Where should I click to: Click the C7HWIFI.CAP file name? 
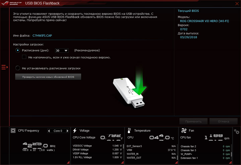coord(42,36)
